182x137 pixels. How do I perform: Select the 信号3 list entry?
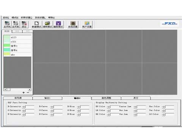tap(17, 46)
